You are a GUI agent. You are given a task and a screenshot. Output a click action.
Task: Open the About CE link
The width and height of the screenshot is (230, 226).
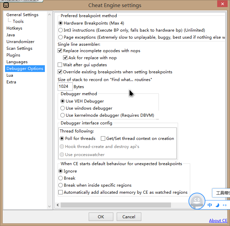pyautogui.click(x=218, y=221)
